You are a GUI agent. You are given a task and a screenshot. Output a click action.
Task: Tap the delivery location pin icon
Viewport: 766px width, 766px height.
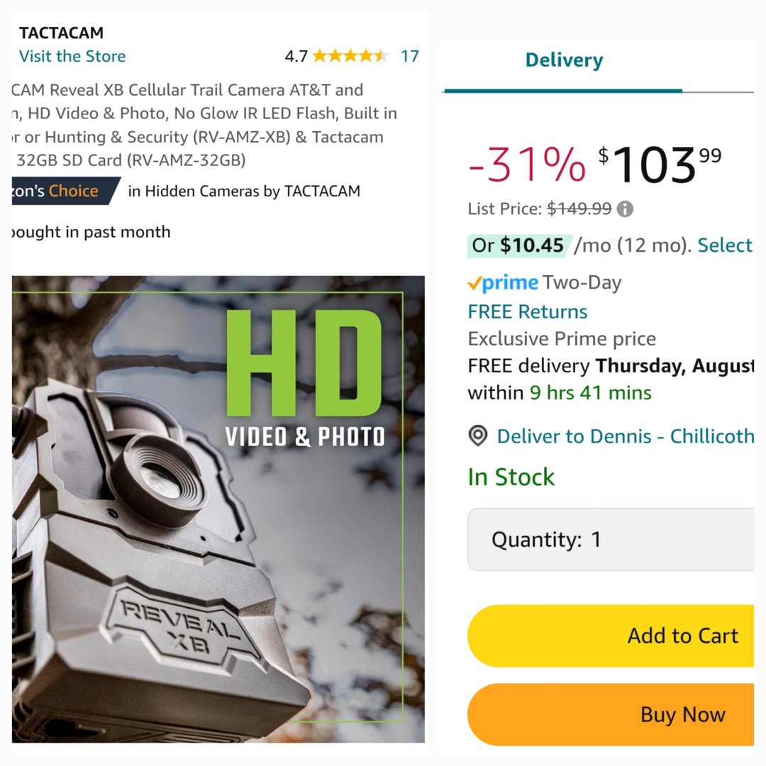coord(478,435)
